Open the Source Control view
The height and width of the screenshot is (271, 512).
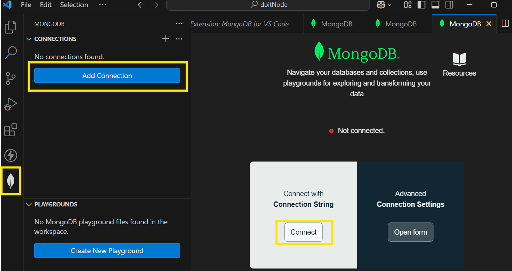click(x=11, y=78)
